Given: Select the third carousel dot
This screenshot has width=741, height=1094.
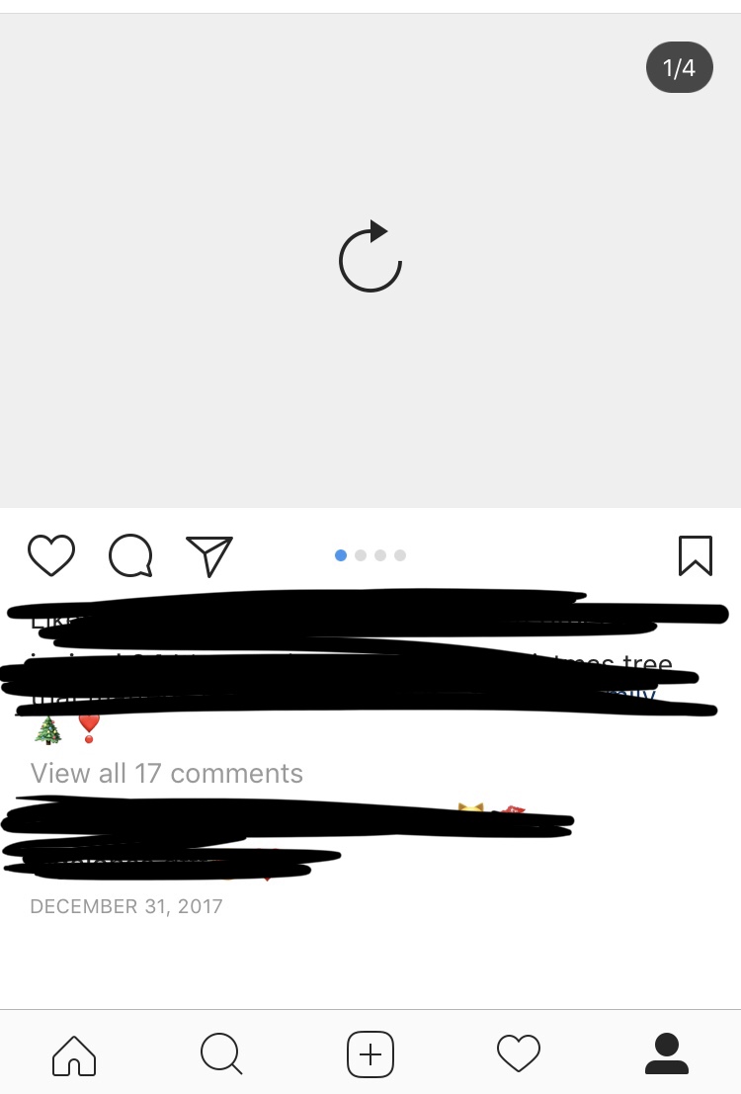Looking at the screenshot, I should (380, 555).
